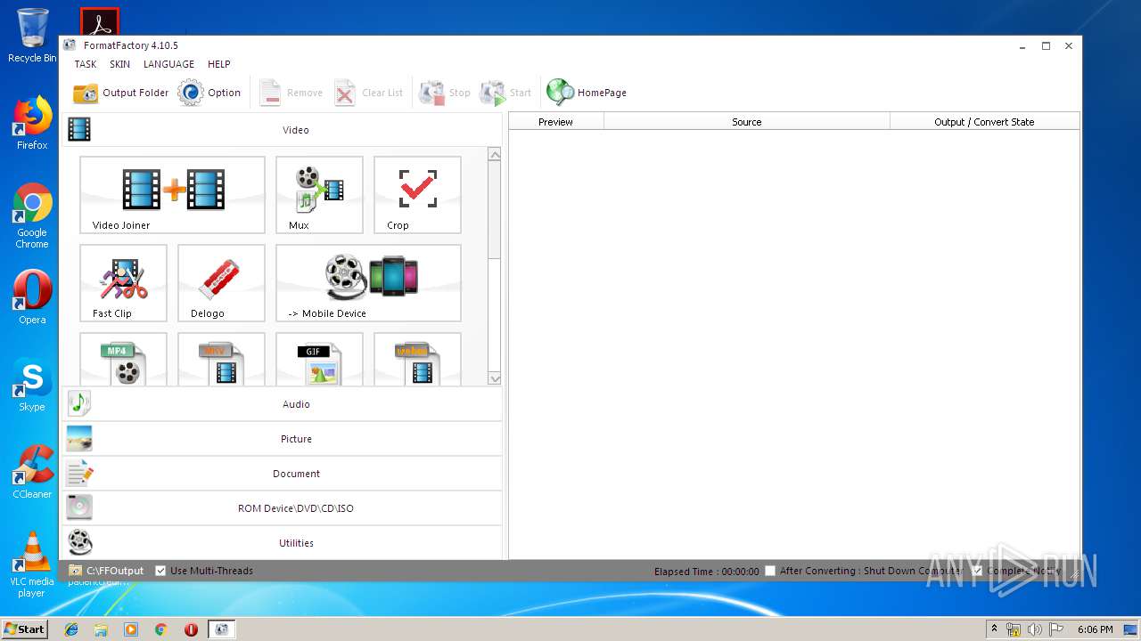Open the Video Joiner tool

[172, 195]
